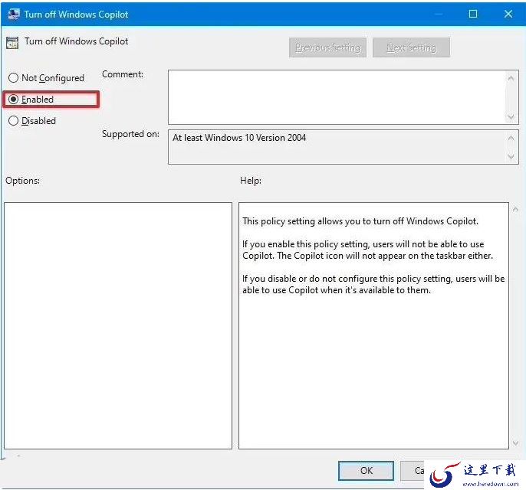Click the Supported on scroll down arrow

pos(511,156)
